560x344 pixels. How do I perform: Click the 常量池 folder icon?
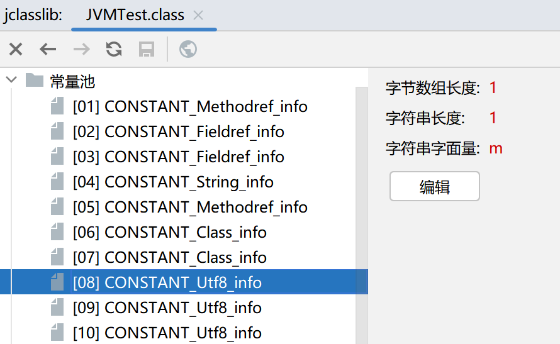click(35, 80)
